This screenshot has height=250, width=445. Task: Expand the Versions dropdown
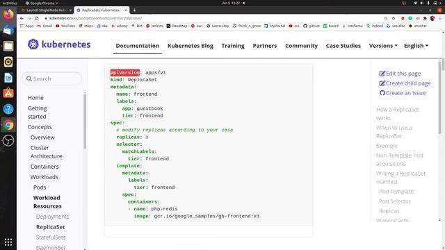click(x=383, y=46)
